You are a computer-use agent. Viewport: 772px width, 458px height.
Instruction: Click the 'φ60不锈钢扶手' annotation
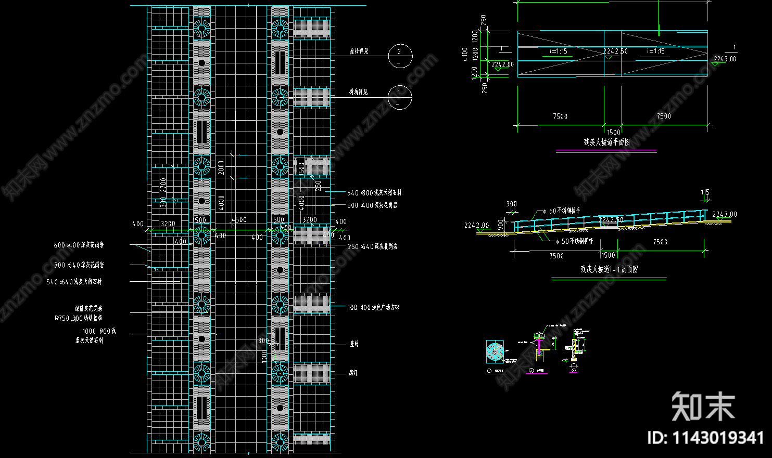click(x=561, y=211)
